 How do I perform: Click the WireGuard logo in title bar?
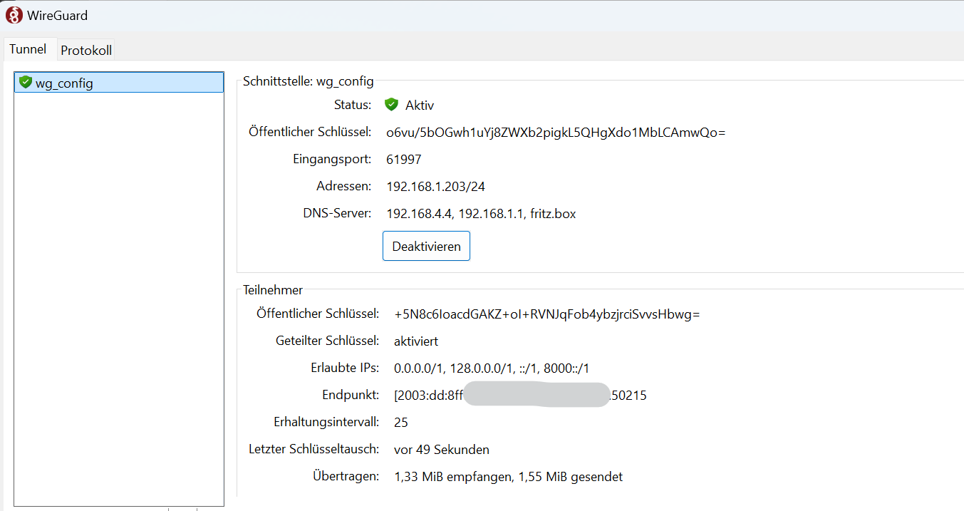pyautogui.click(x=14, y=14)
